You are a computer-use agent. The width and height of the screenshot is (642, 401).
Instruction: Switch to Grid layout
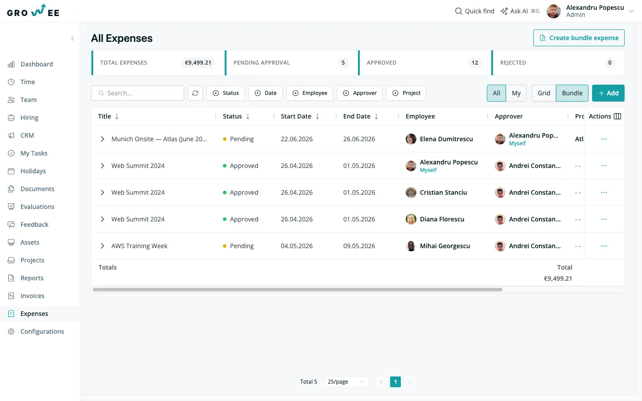click(x=544, y=93)
